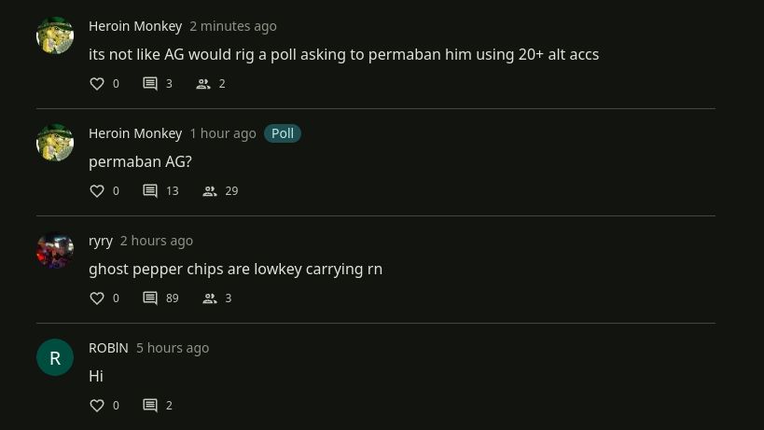Open ROBlN's username link

pyautogui.click(x=108, y=348)
